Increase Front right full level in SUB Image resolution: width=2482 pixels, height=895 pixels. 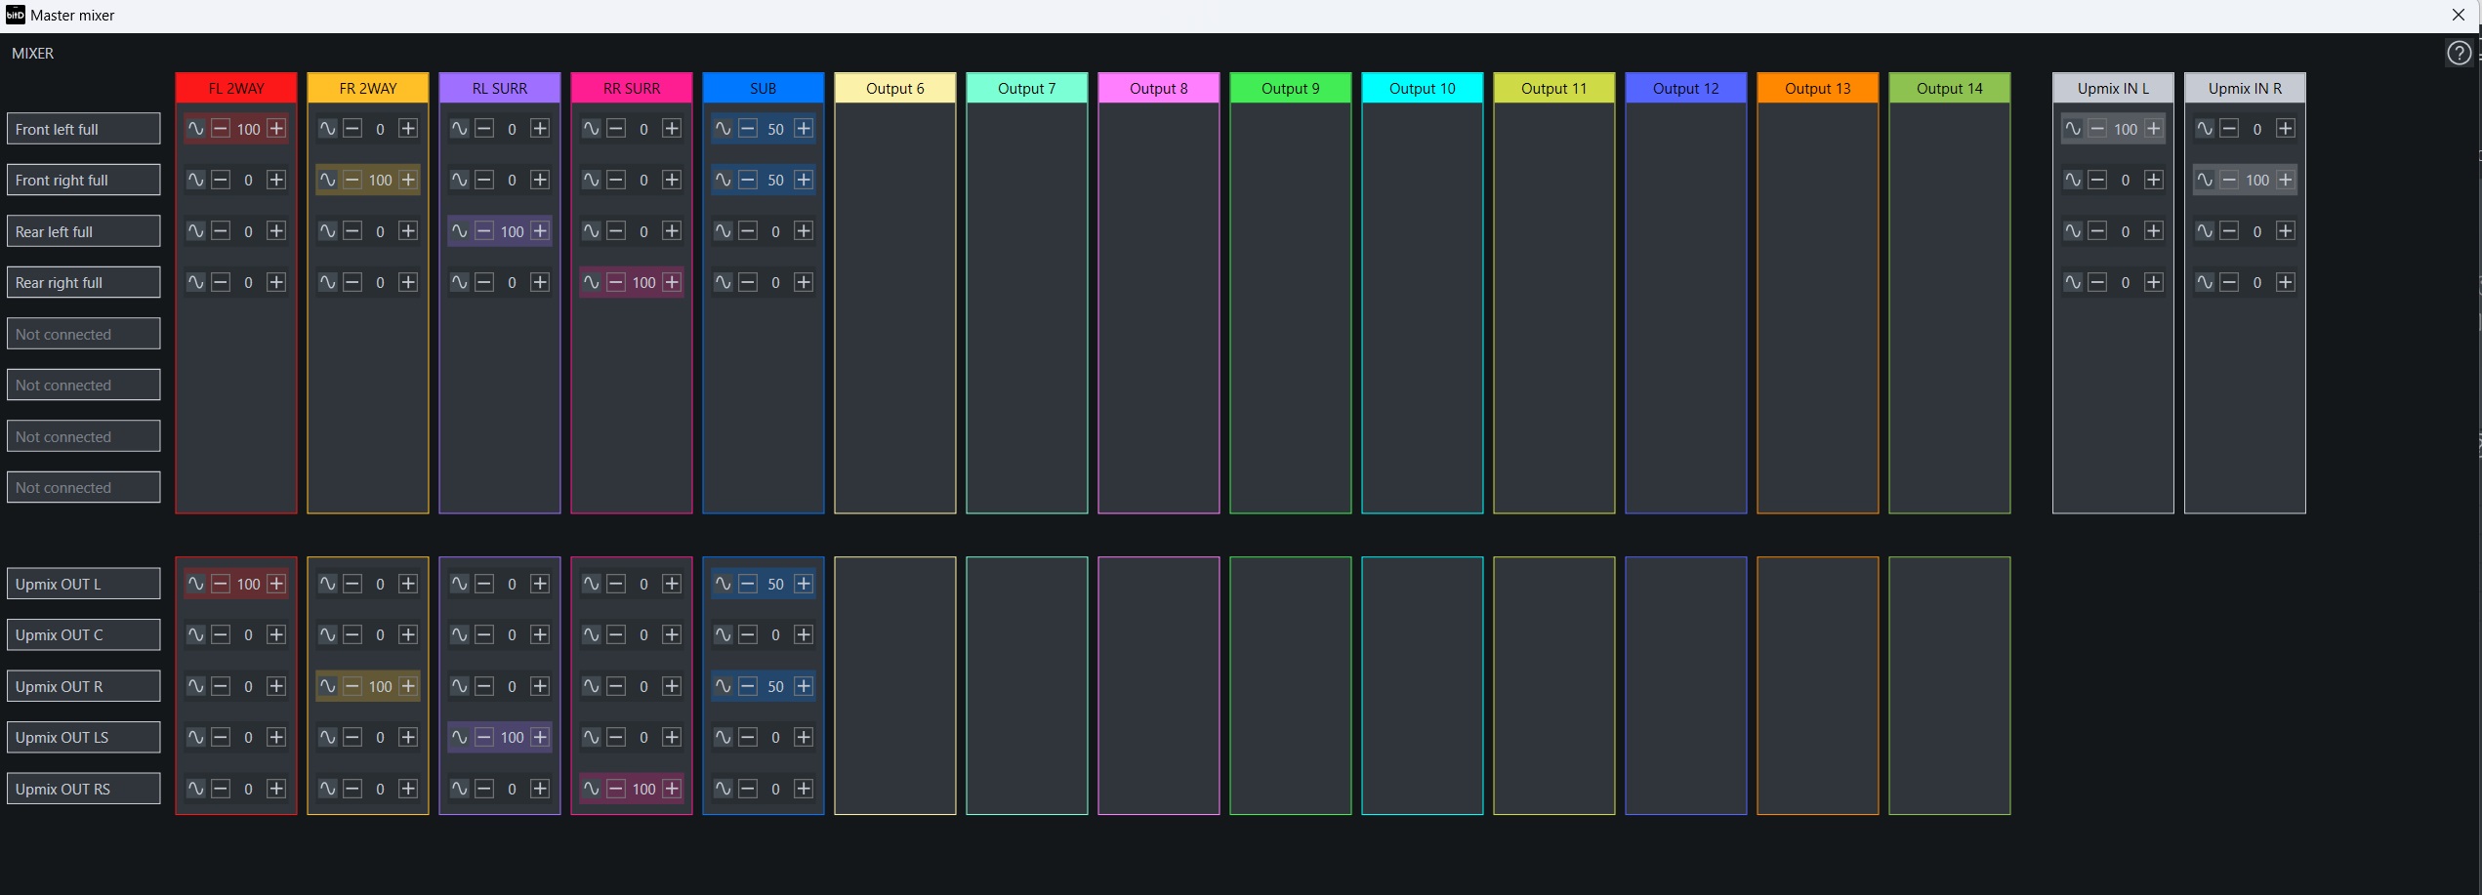click(804, 180)
